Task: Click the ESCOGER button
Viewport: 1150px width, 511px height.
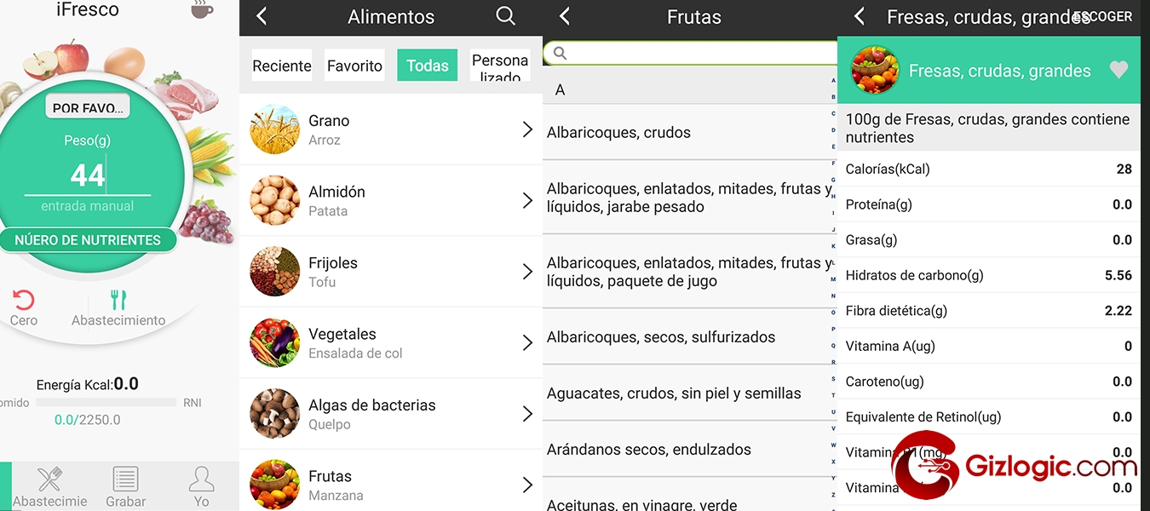Action: click(1102, 16)
